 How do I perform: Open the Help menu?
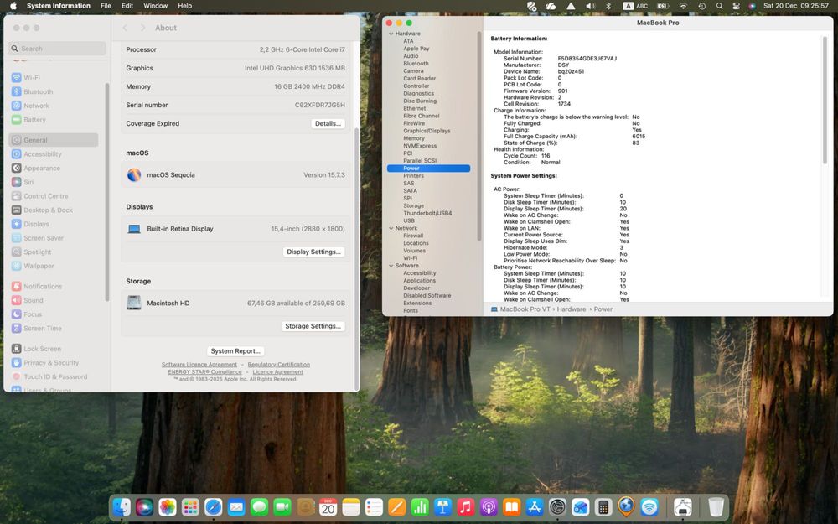[x=185, y=6]
